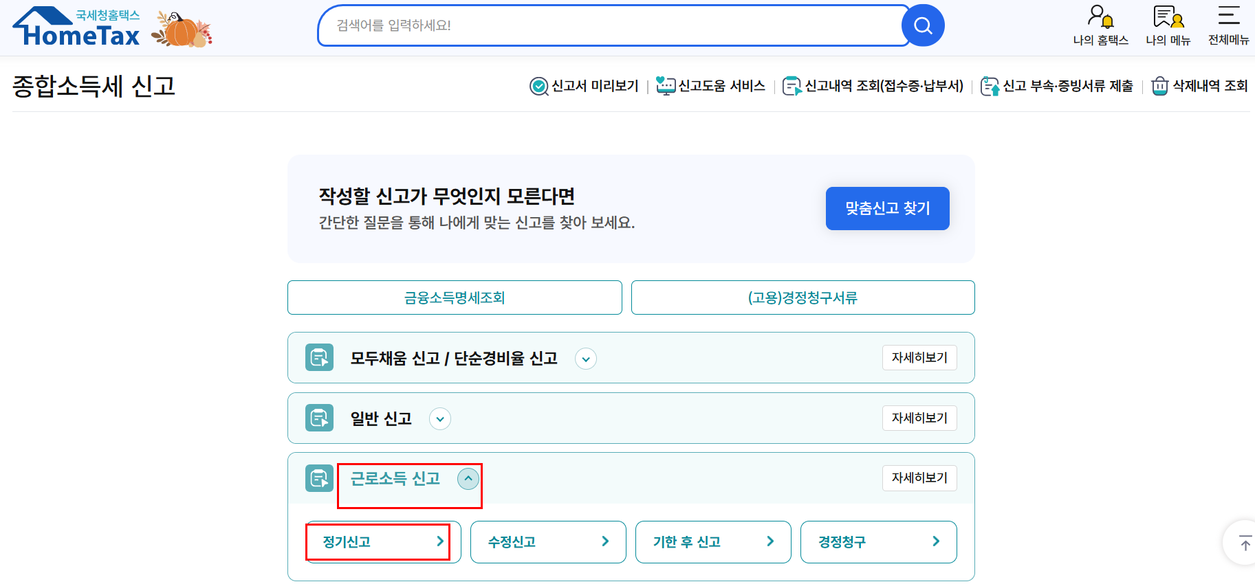The image size is (1255, 584).
Task: Click the 삭제내역 조회 trash icon
Action: [1160, 86]
